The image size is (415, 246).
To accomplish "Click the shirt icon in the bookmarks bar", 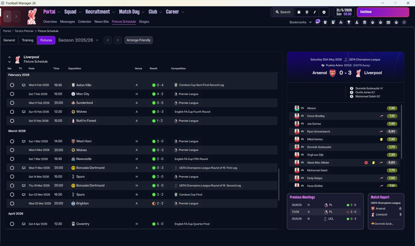I will click(x=325, y=22).
